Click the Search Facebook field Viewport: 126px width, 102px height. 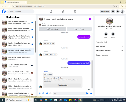20,11
